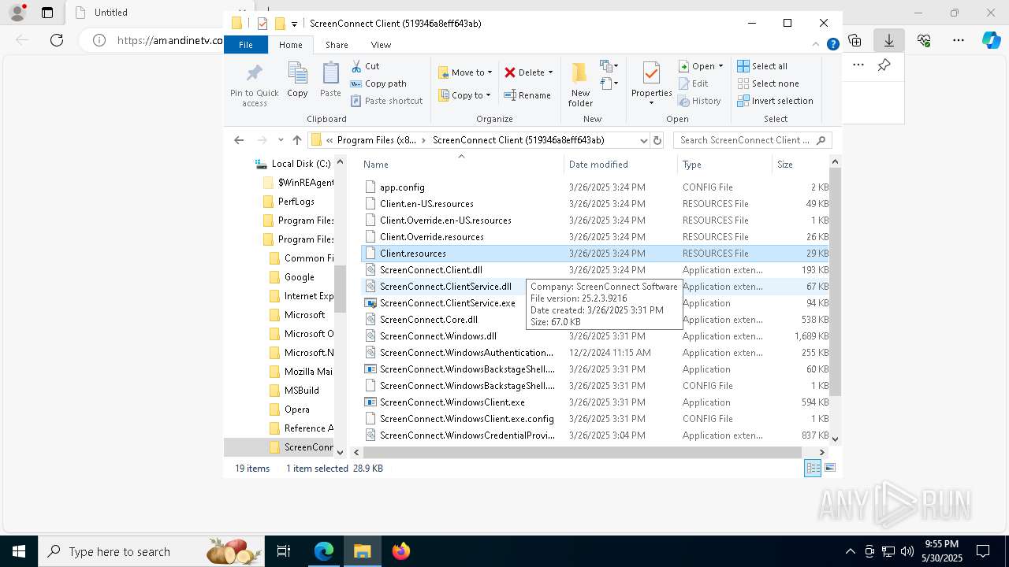Select Opera folder in navigation pane
The width and height of the screenshot is (1009, 567).
pos(289,409)
